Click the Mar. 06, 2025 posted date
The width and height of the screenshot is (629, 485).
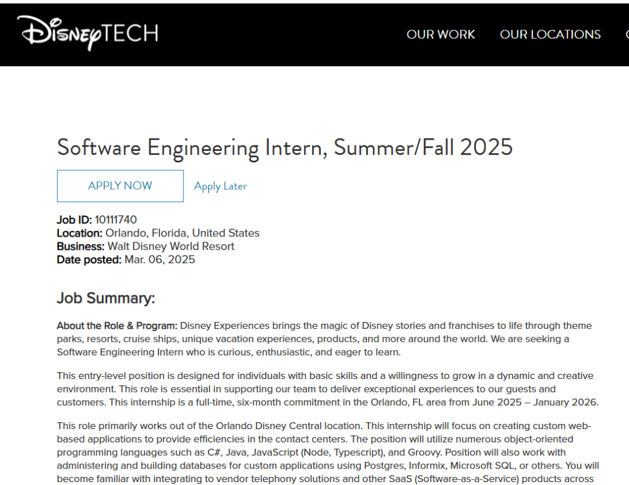click(x=160, y=260)
